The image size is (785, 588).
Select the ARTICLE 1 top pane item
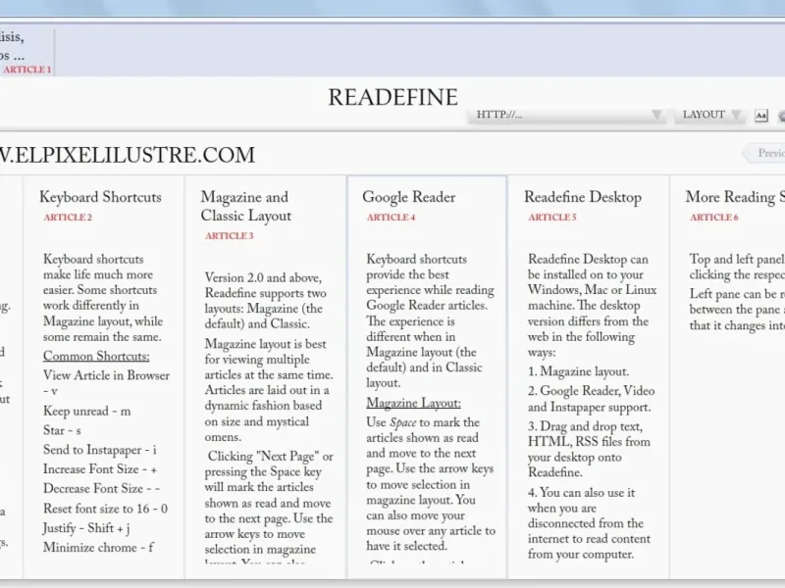pos(26,52)
